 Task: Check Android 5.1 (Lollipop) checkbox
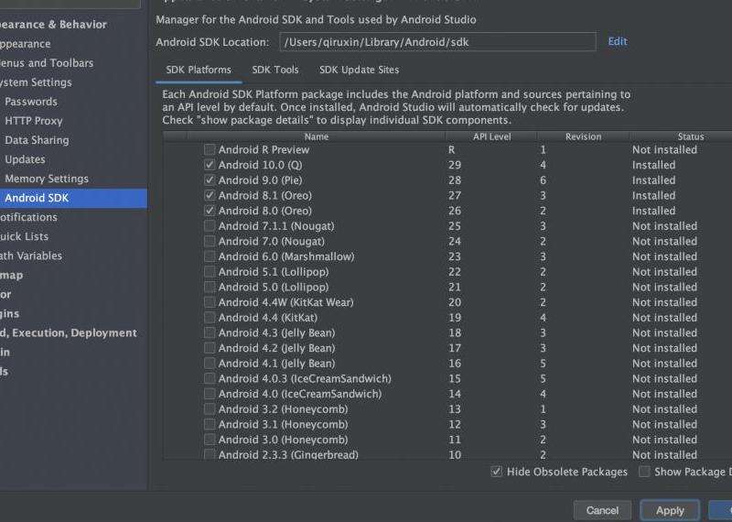[x=210, y=271]
